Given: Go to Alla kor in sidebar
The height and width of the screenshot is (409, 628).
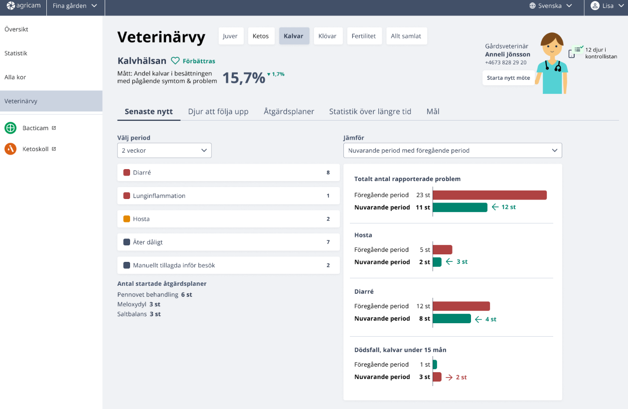Looking at the screenshot, I should coord(15,77).
